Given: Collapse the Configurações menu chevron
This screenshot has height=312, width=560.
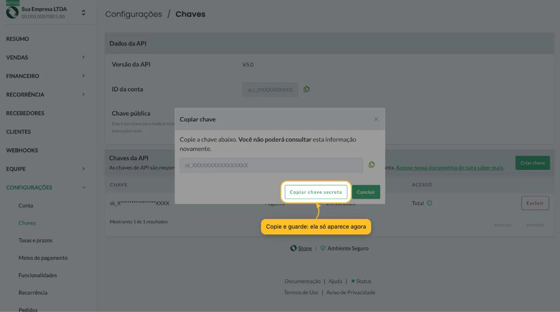Looking at the screenshot, I should (84, 188).
